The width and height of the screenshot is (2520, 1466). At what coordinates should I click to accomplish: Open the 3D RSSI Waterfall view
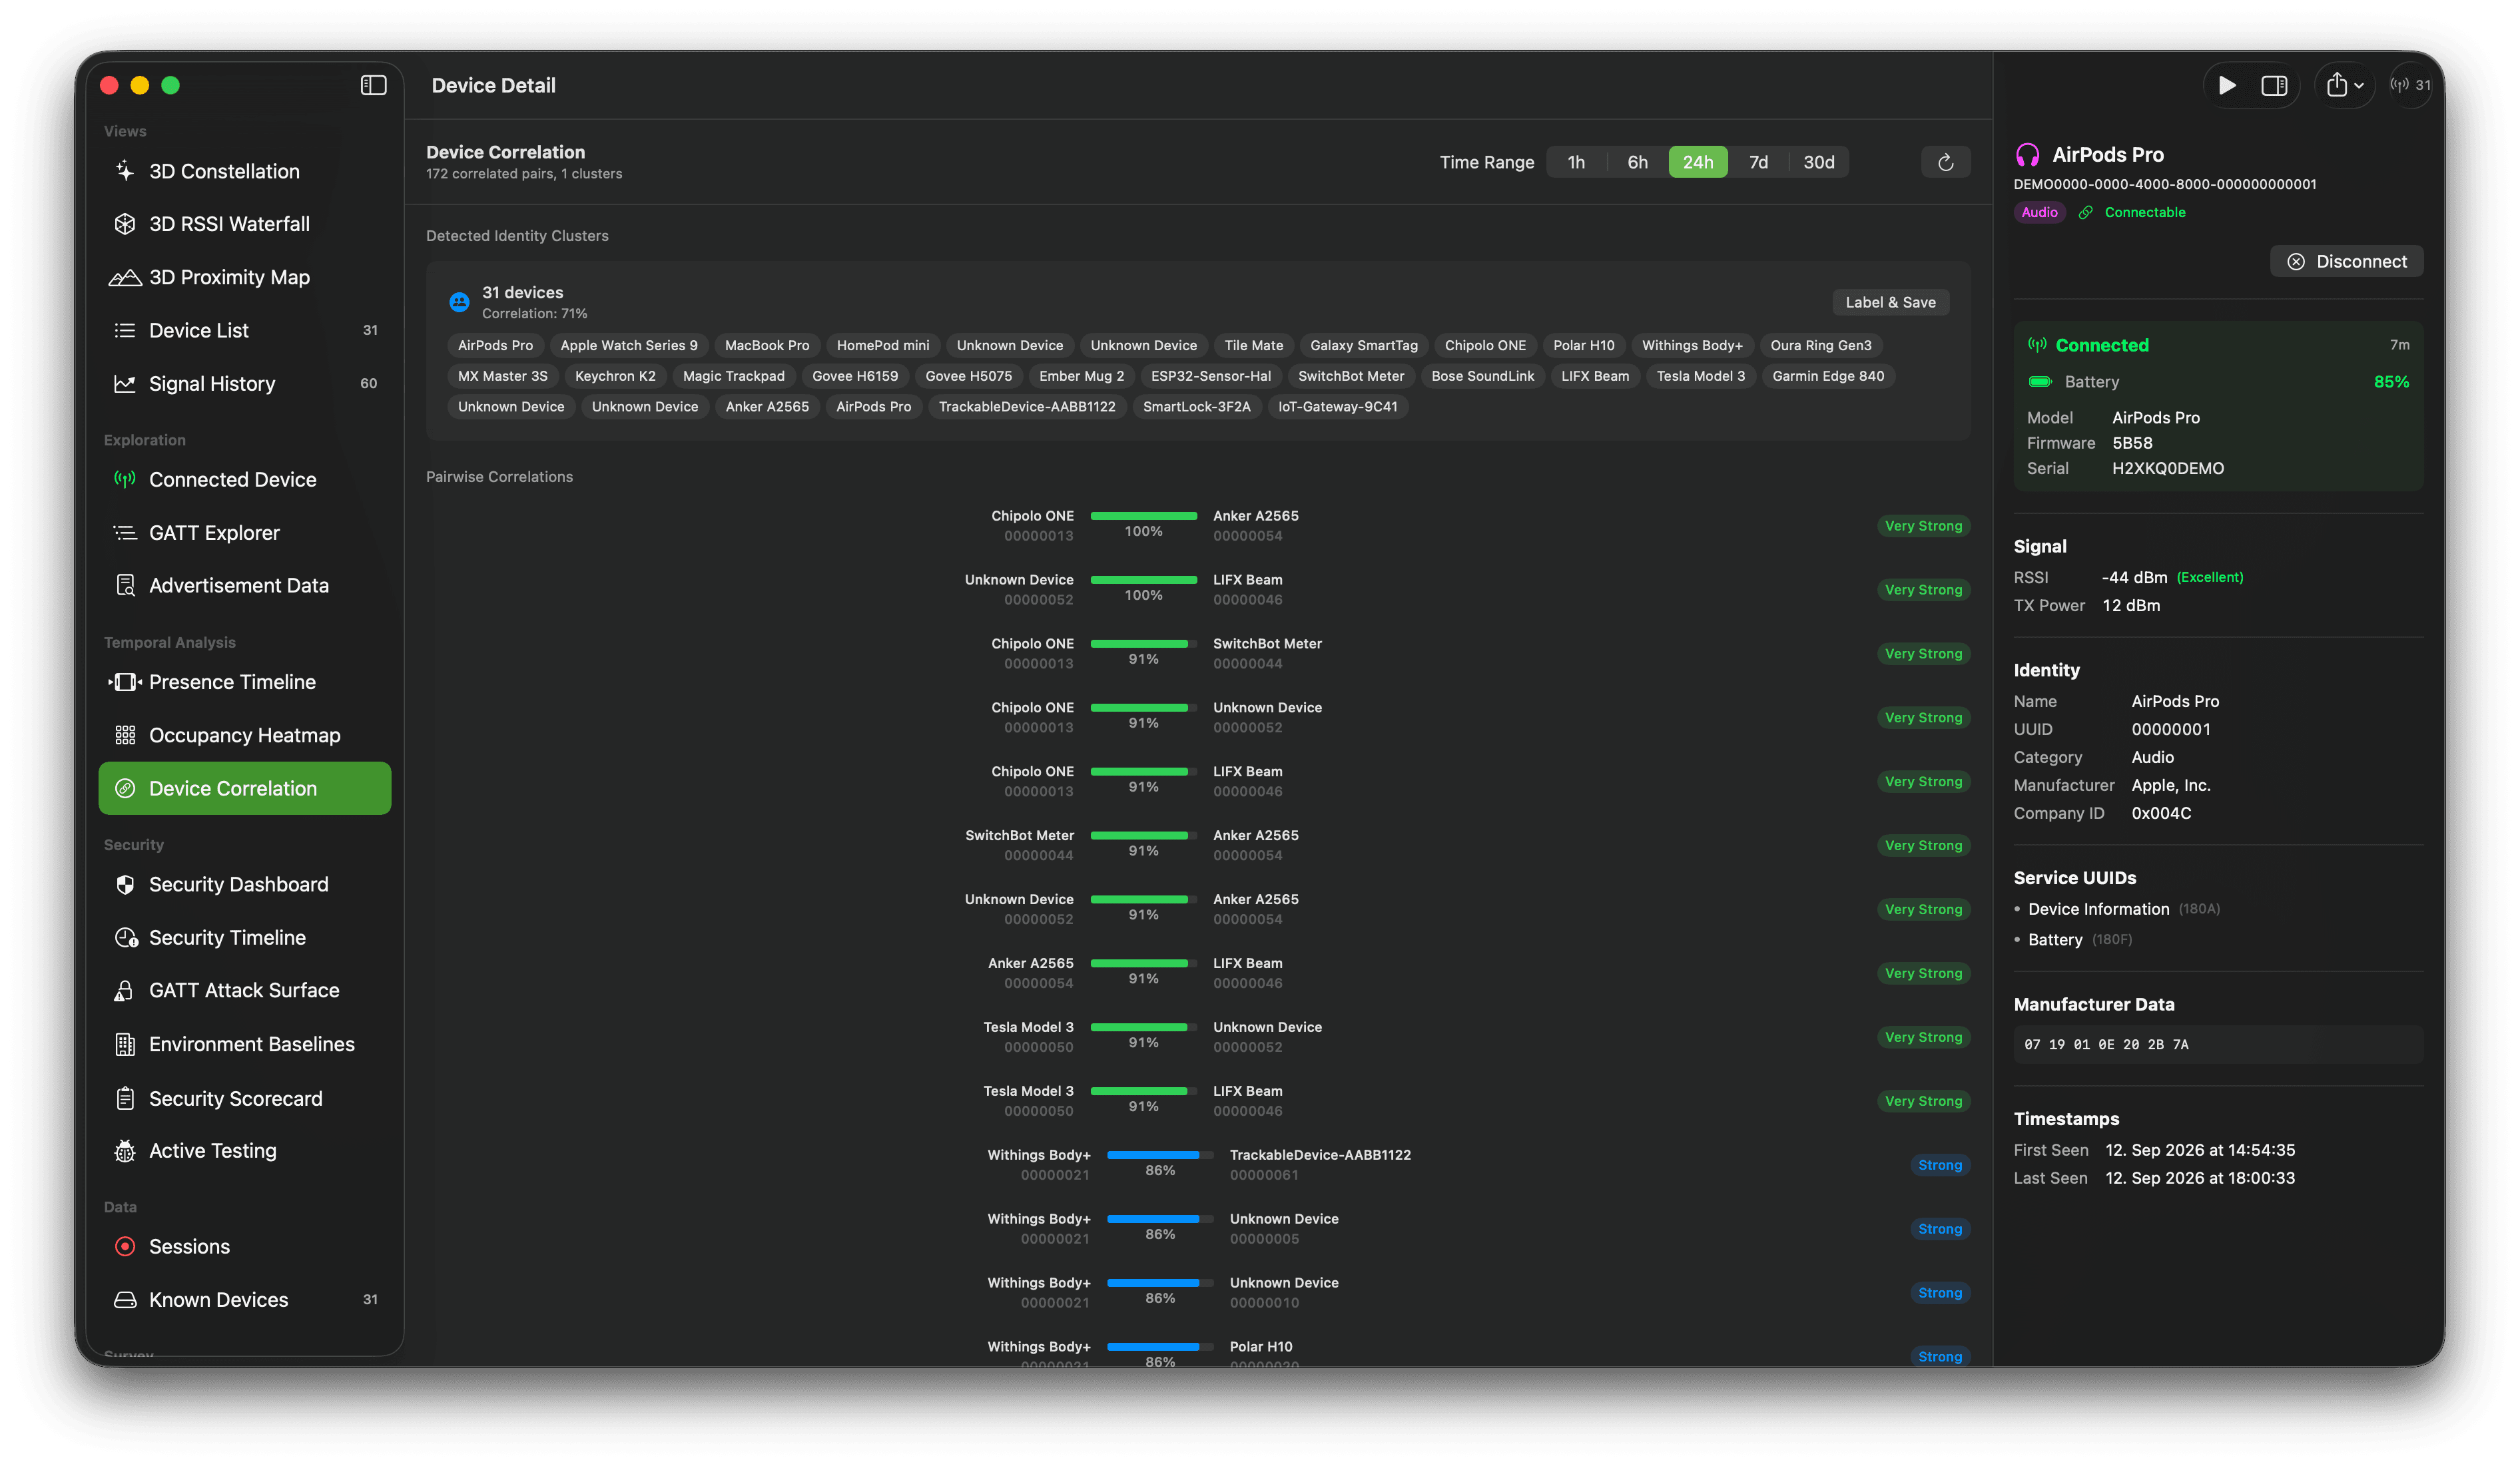244,224
